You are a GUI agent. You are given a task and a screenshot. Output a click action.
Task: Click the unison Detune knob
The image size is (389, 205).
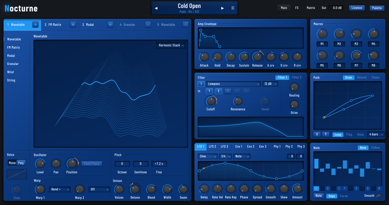135,189
